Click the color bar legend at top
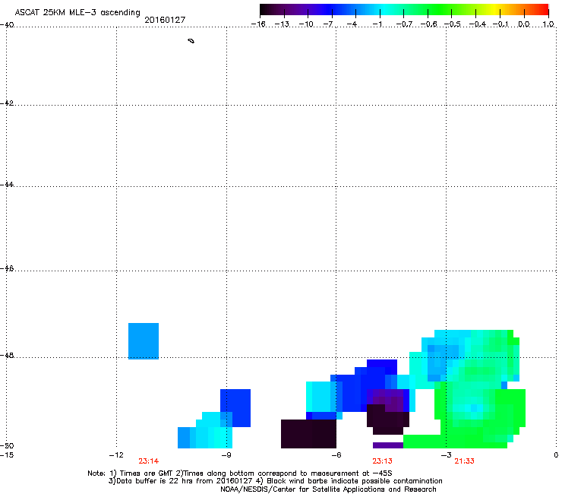The image size is (562, 494). coord(404,10)
